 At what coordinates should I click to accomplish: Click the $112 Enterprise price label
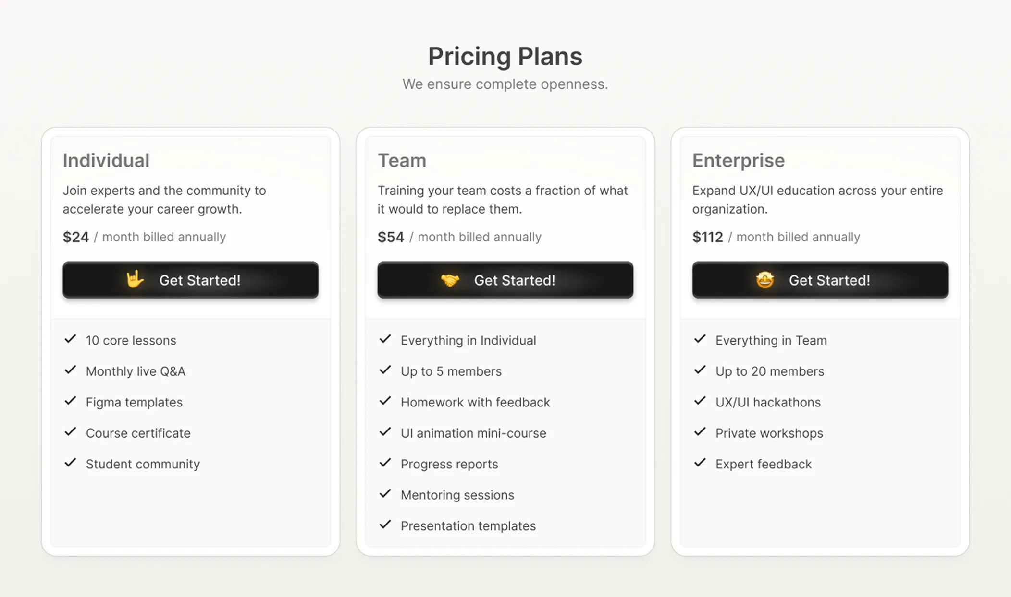707,237
